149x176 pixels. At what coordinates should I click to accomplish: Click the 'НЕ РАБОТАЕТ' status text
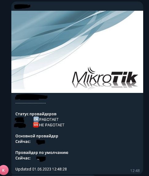coord(52,125)
